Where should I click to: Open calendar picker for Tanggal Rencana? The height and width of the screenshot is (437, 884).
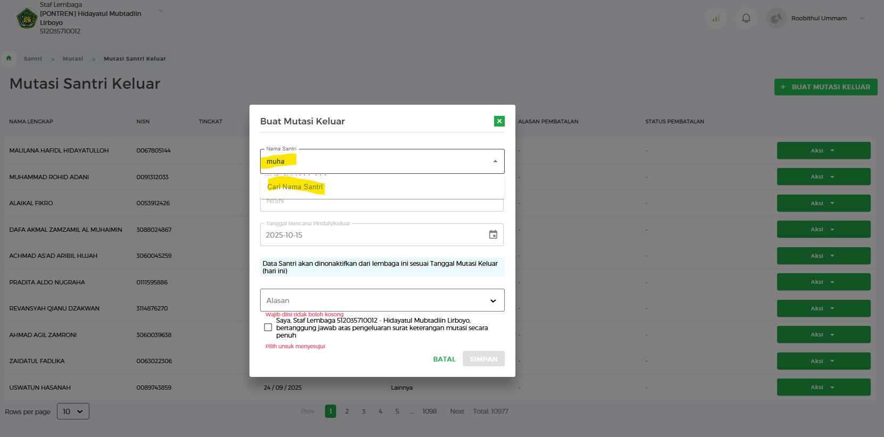pos(493,235)
